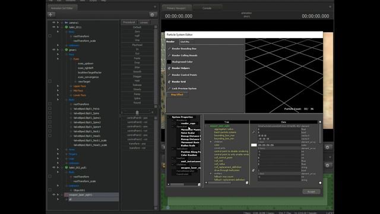This screenshot has height=214, width=380.
Task: Toggle visibility eye for weapon_laser_sight1
Action: pyautogui.click(x=54, y=195)
